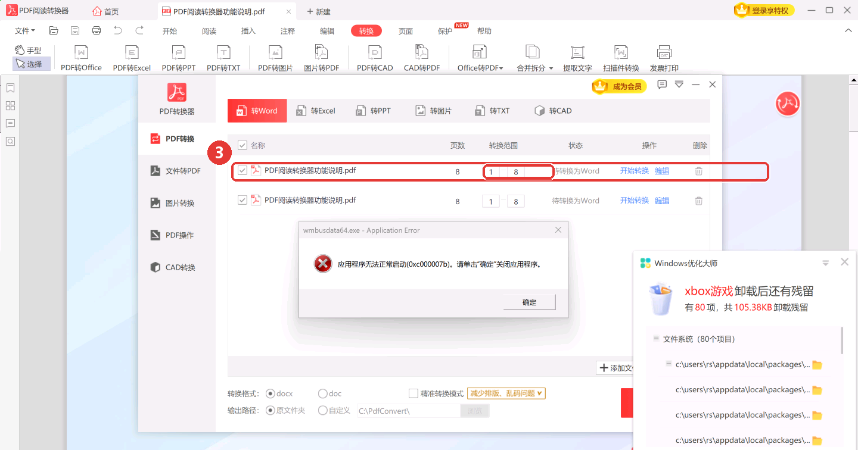Choose 原文件夹 output path option
The height and width of the screenshot is (450, 858).
click(x=271, y=410)
